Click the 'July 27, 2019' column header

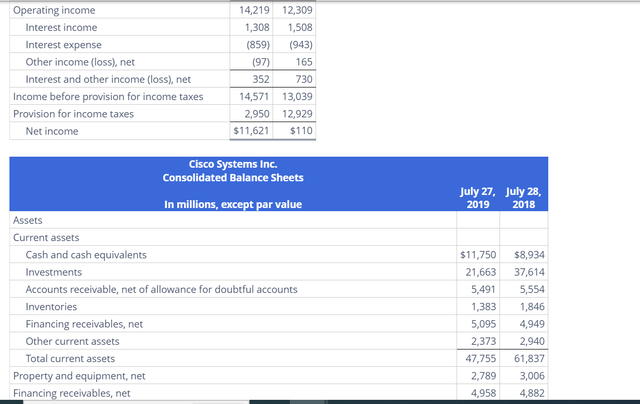tap(478, 198)
